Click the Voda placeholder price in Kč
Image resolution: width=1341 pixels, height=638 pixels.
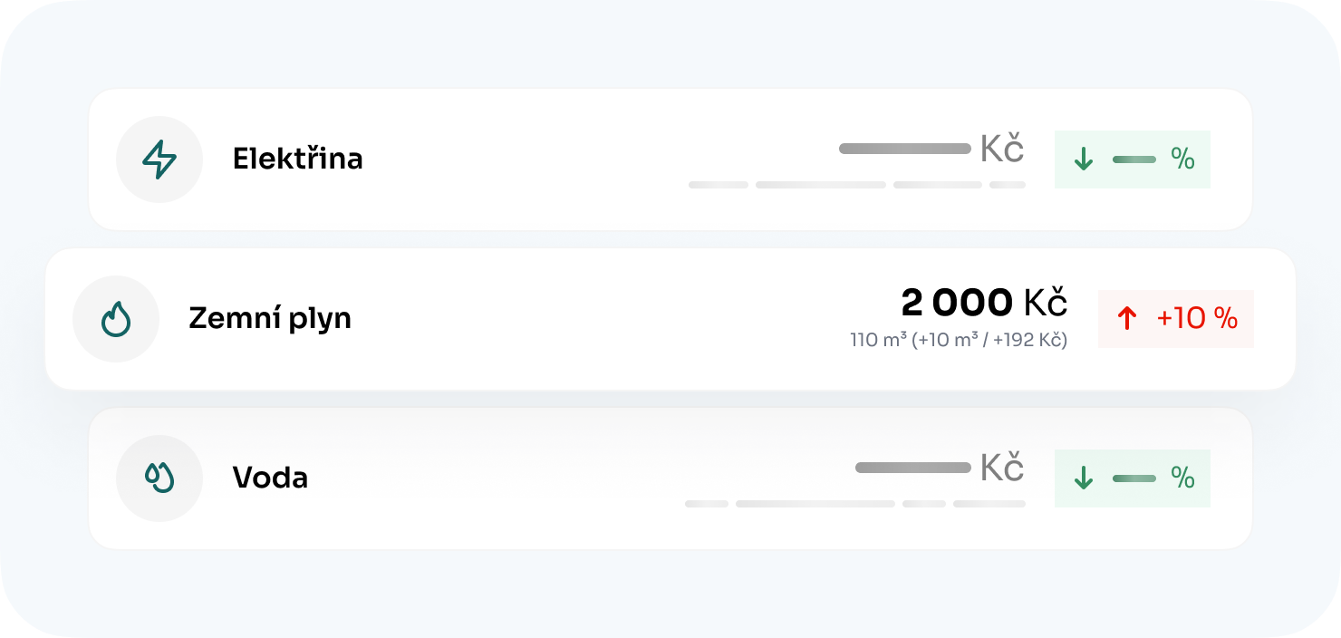click(939, 468)
